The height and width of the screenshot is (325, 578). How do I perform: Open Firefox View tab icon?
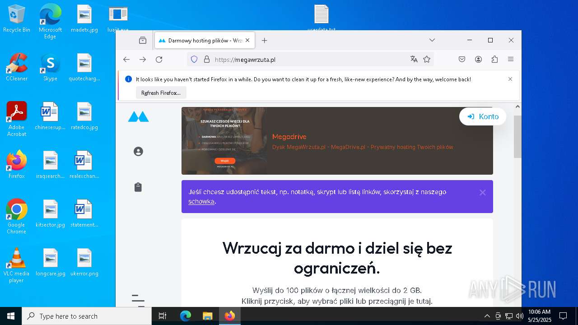(143, 40)
